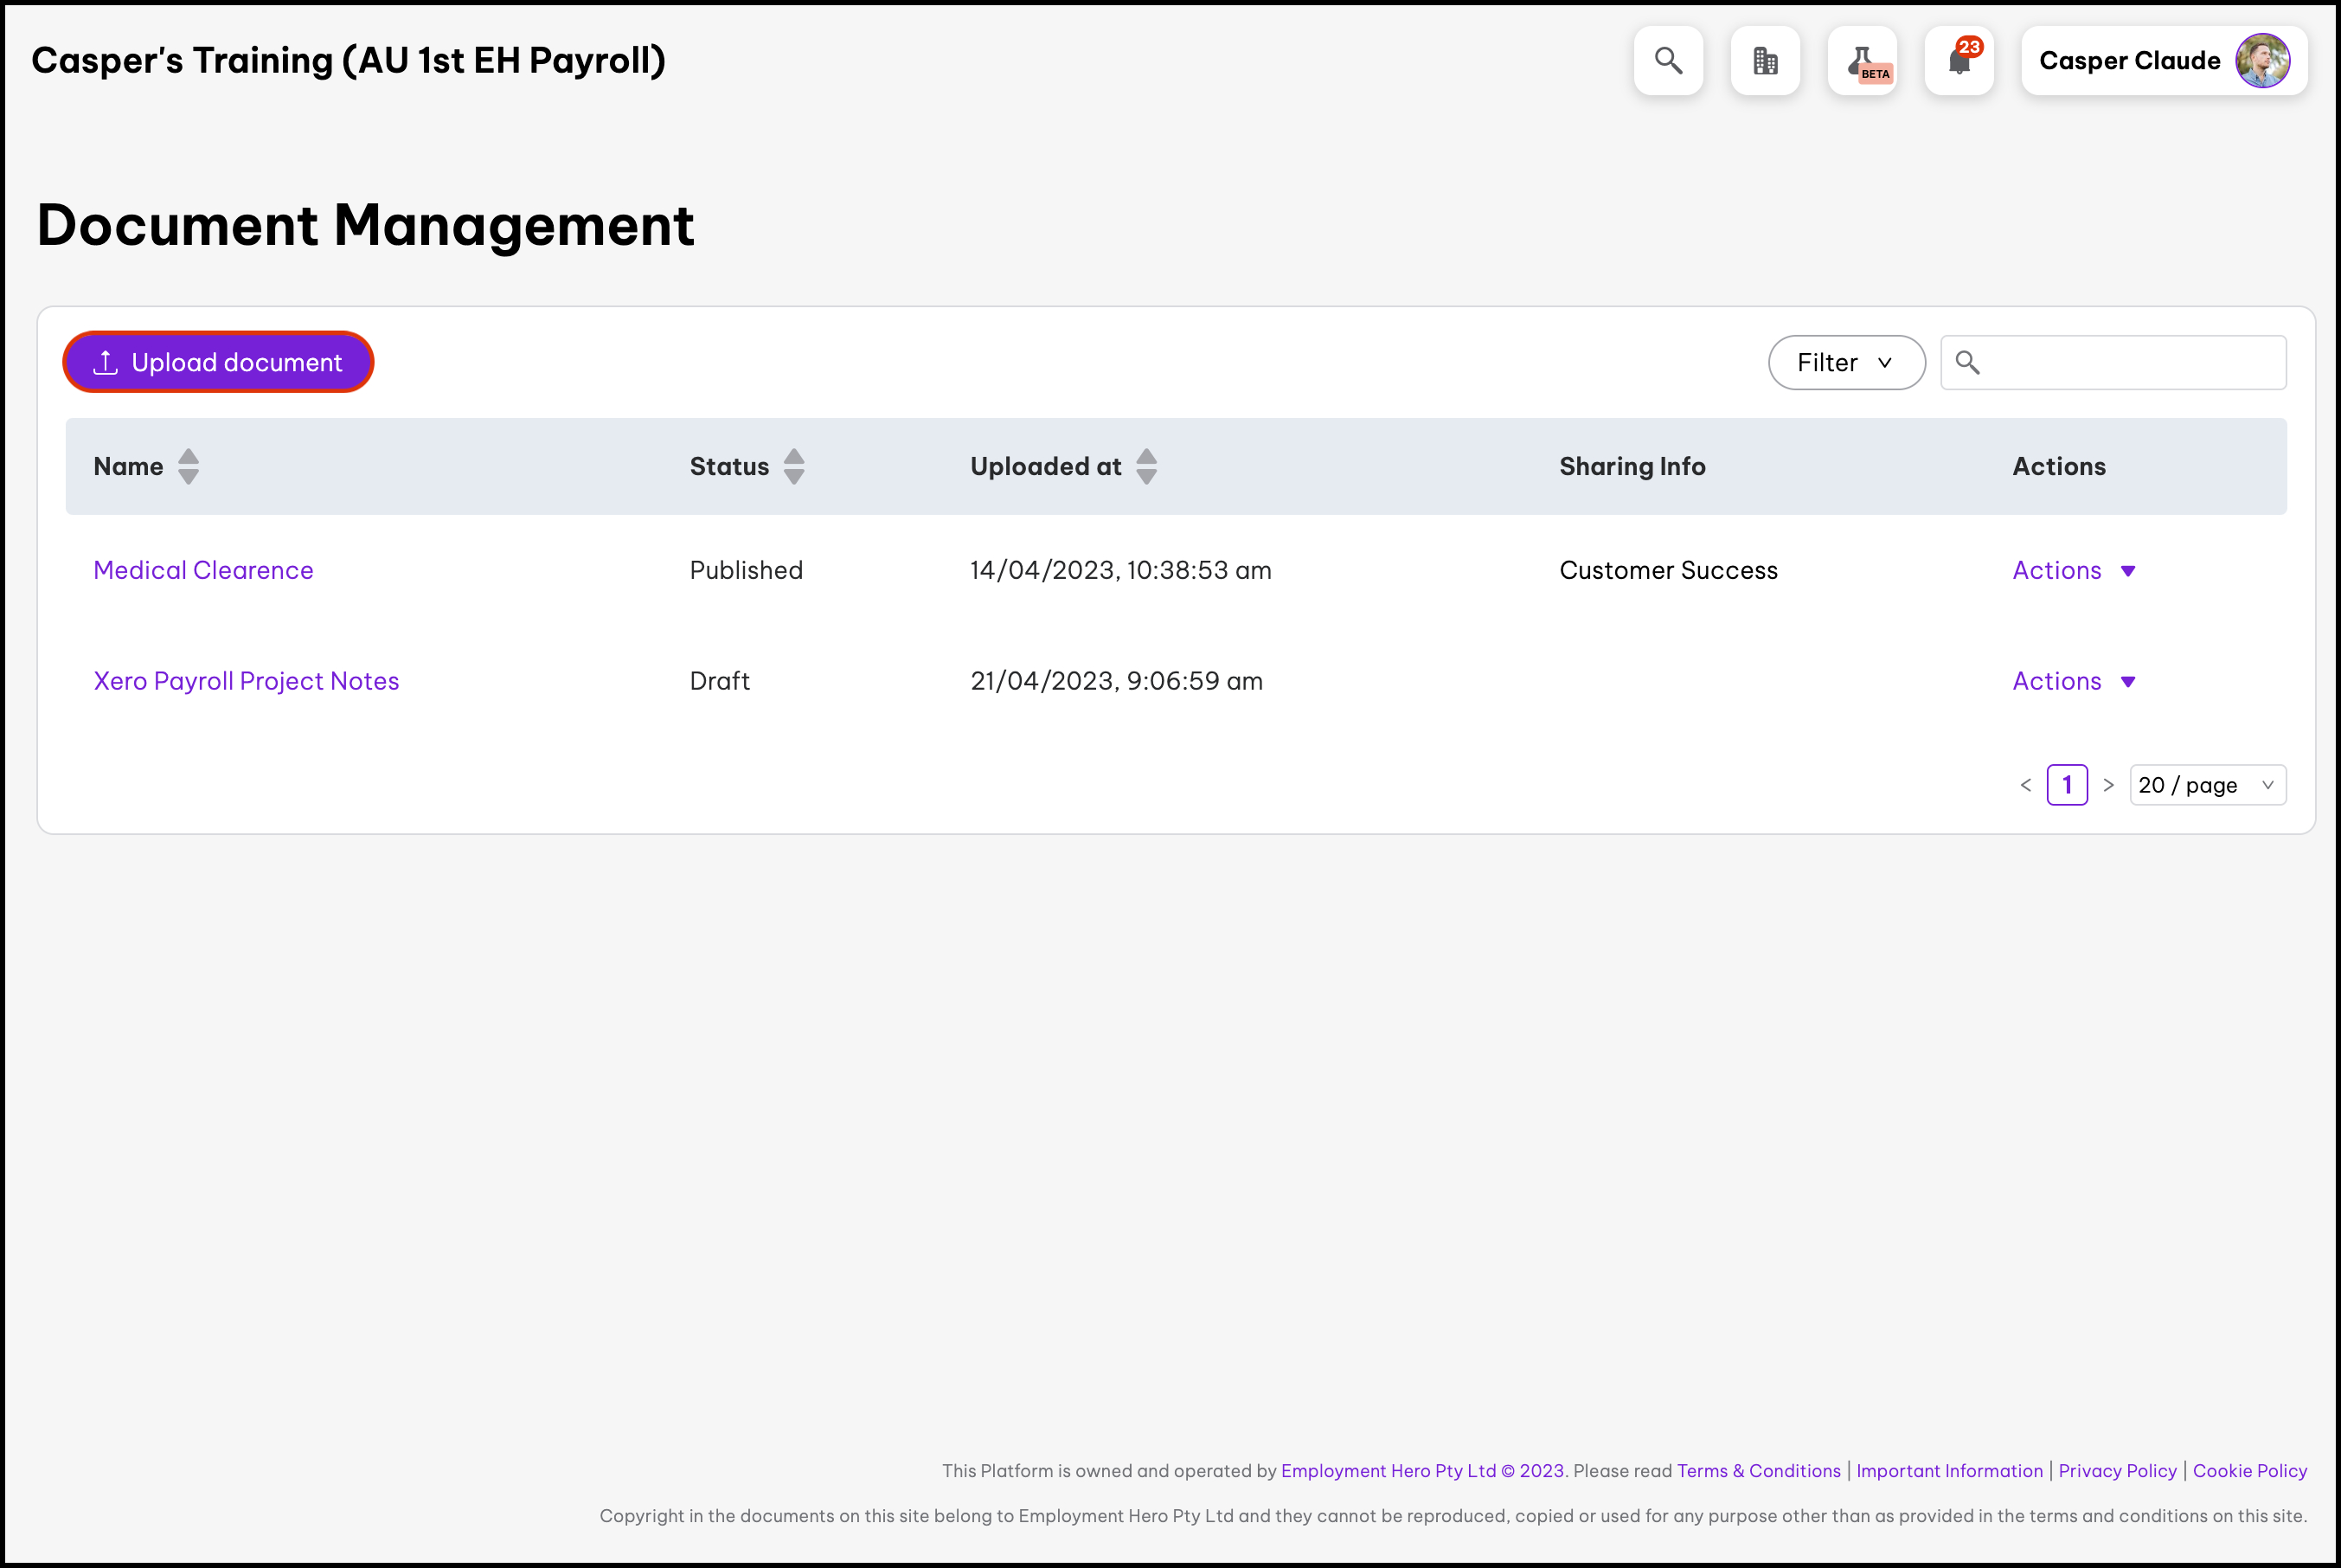
Task: Sort documents by Name column arrows
Action: point(188,466)
